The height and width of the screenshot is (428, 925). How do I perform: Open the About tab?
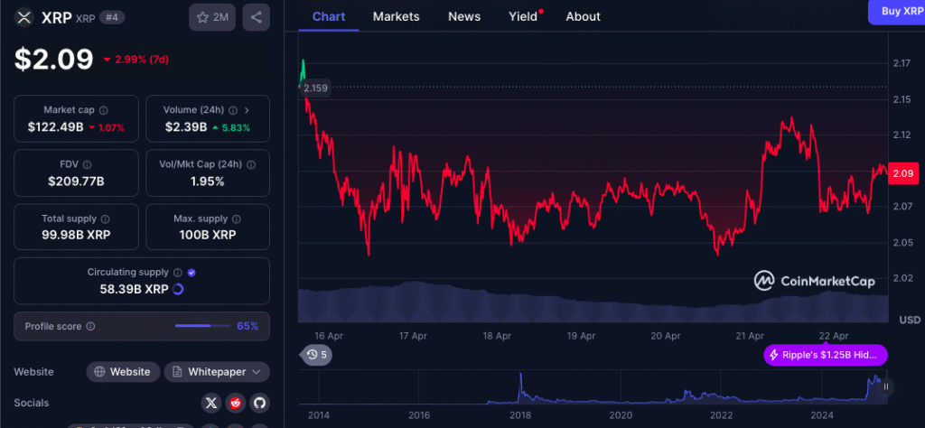[583, 16]
